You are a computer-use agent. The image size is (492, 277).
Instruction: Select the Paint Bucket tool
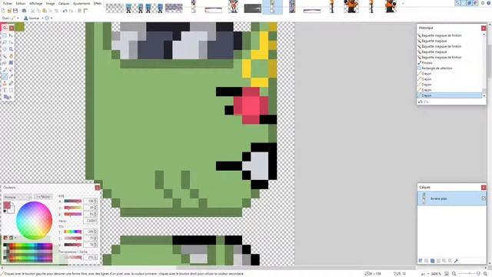tap(5, 63)
